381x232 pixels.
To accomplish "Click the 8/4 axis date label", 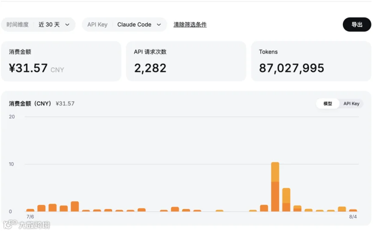I will 353,217.
